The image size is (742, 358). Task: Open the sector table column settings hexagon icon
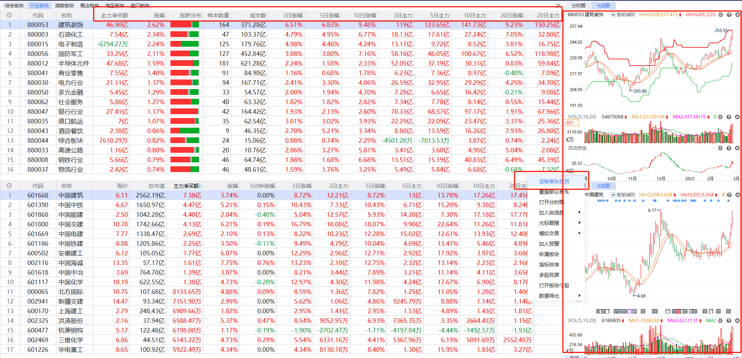click(9, 15)
